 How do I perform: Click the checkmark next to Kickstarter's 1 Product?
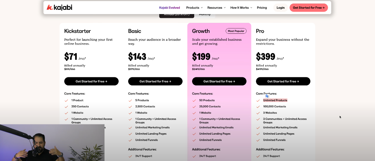66,101
